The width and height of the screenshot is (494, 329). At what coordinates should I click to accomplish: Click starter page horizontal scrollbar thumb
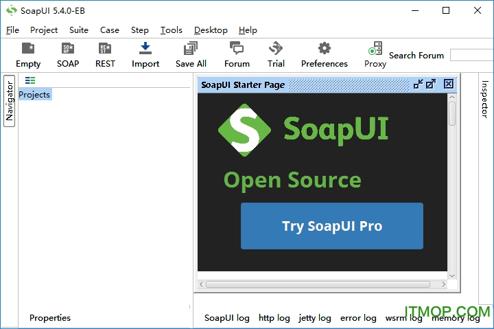[x=318, y=284]
